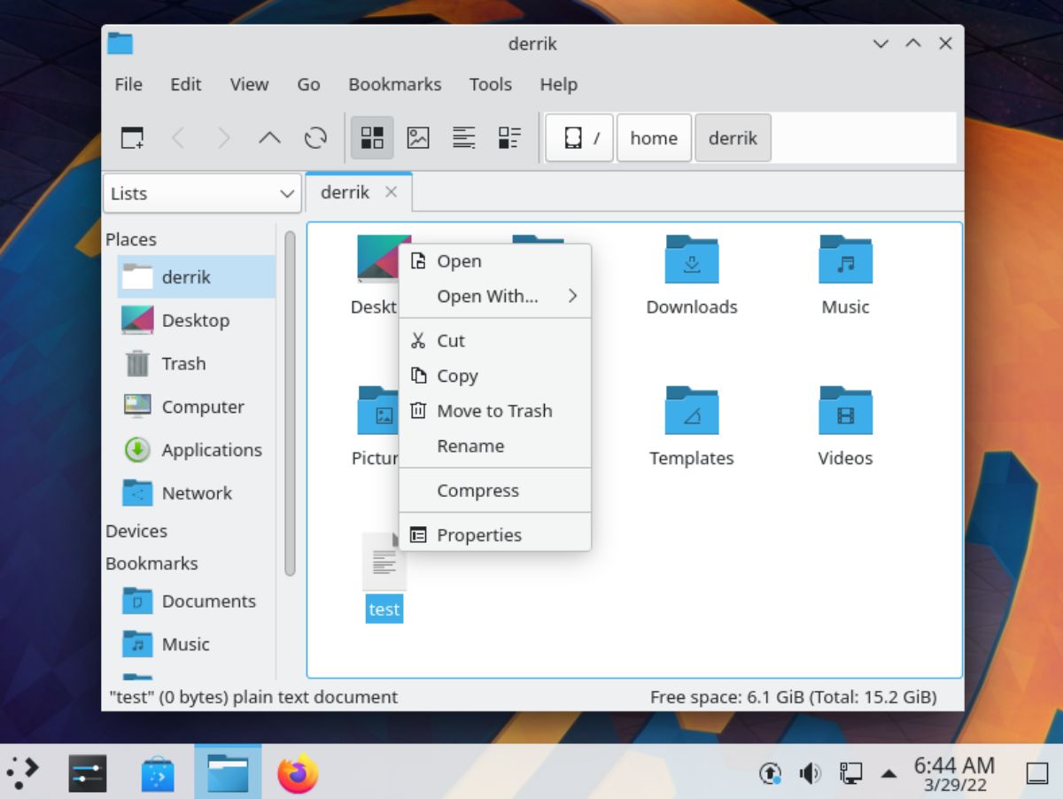
Task: Mute the system volume
Action: click(809, 772)
